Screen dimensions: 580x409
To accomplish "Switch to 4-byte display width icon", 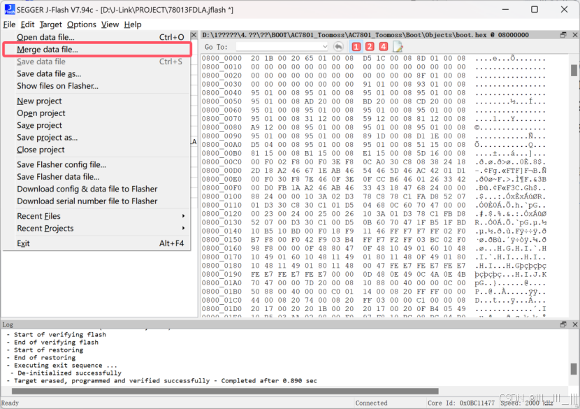I will [383, 47].
